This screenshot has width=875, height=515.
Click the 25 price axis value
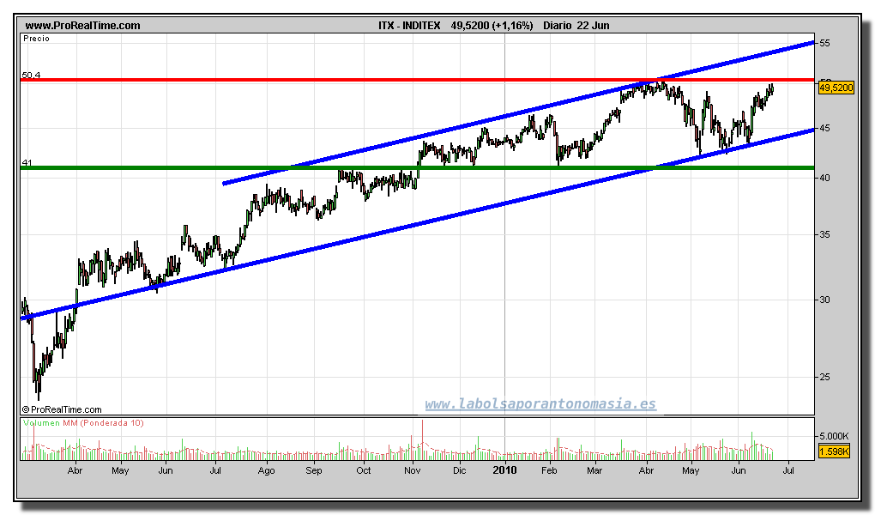pos(824,377)
